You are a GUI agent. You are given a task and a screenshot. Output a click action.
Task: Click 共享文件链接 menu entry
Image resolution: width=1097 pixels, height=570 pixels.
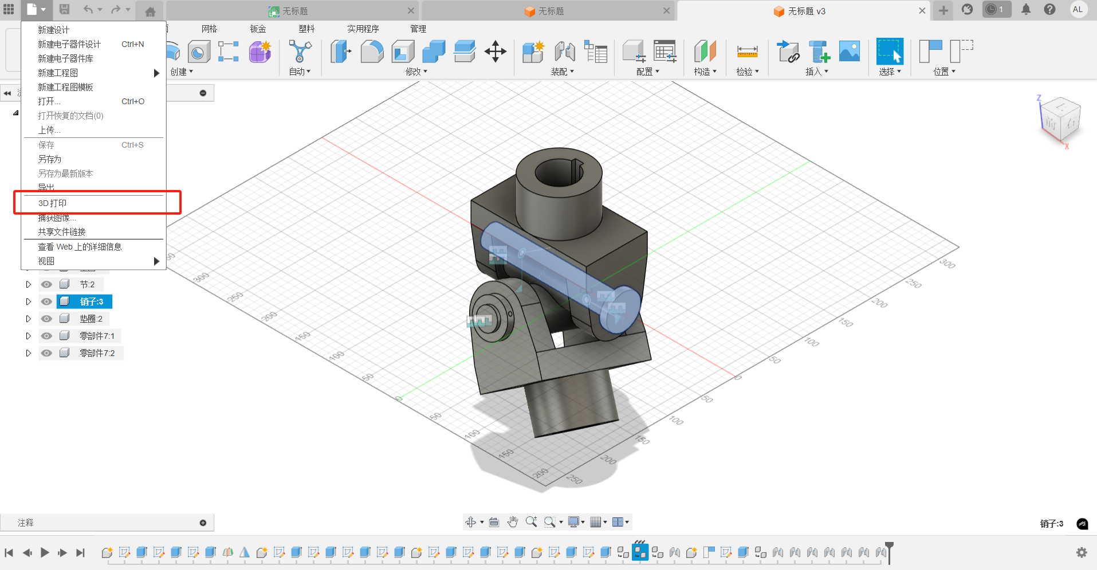(x=62, y=232)
